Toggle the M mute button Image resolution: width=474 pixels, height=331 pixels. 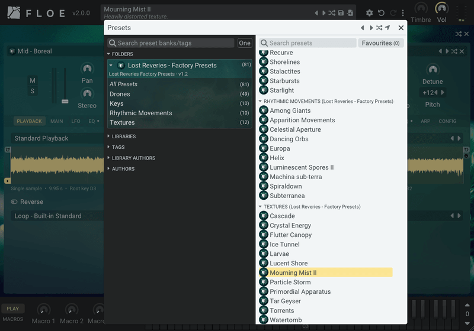tap(33, 80)
